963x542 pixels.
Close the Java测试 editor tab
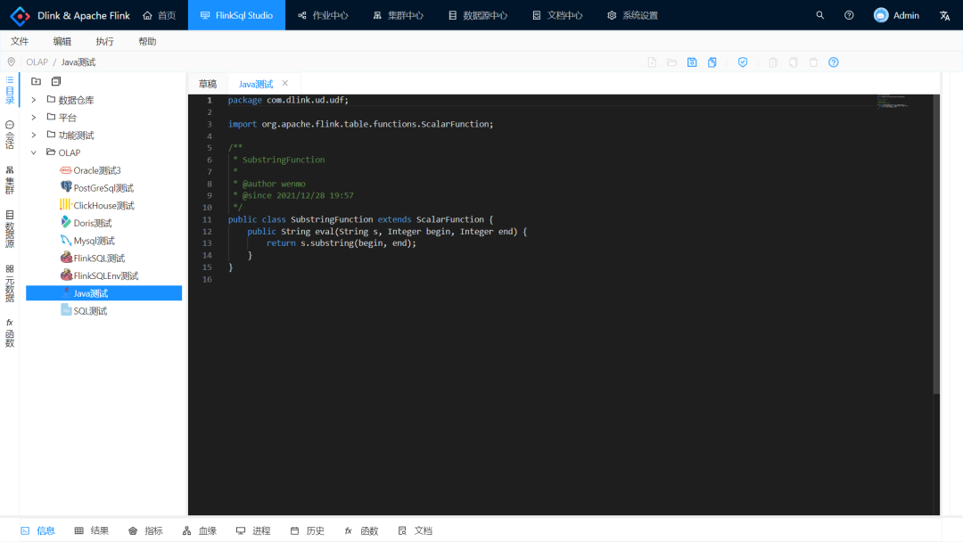click(285, 84)
